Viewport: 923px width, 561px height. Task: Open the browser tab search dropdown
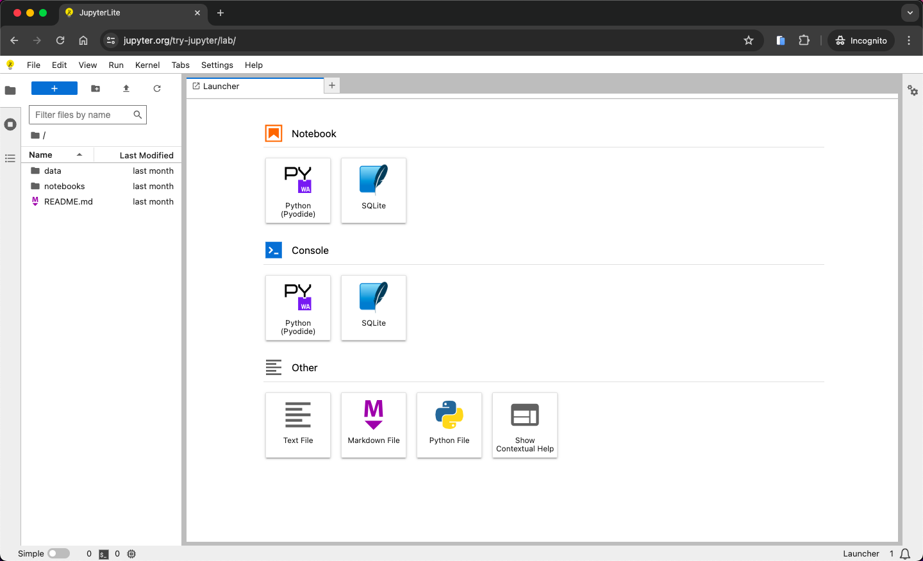point(910,13)
